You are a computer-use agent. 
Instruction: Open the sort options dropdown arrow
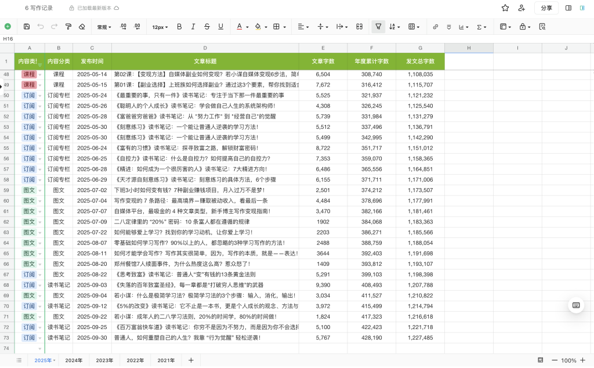coord(399,26)
